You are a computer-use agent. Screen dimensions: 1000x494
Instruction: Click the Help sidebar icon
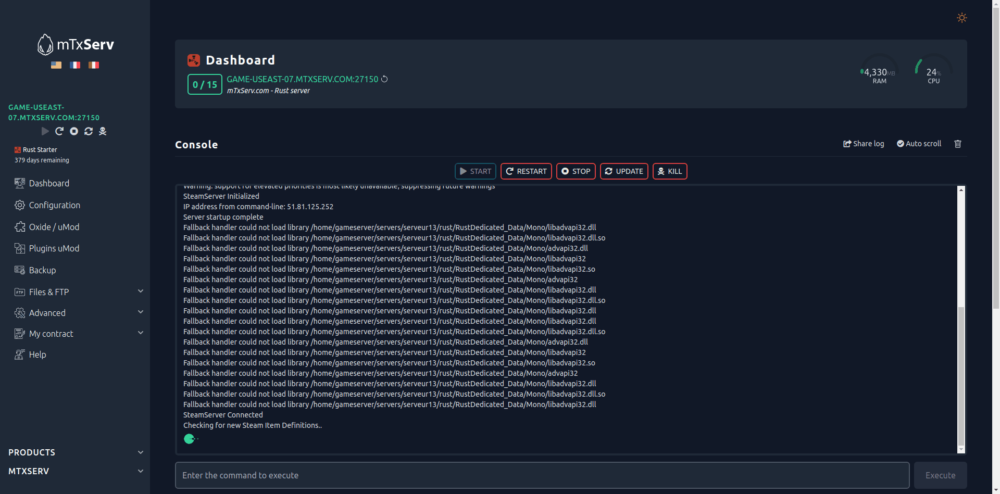pyautogui.click(x=20, y=354)
